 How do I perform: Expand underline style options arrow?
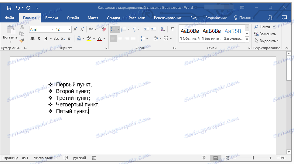pyautogui.click(x=51, y=39)
